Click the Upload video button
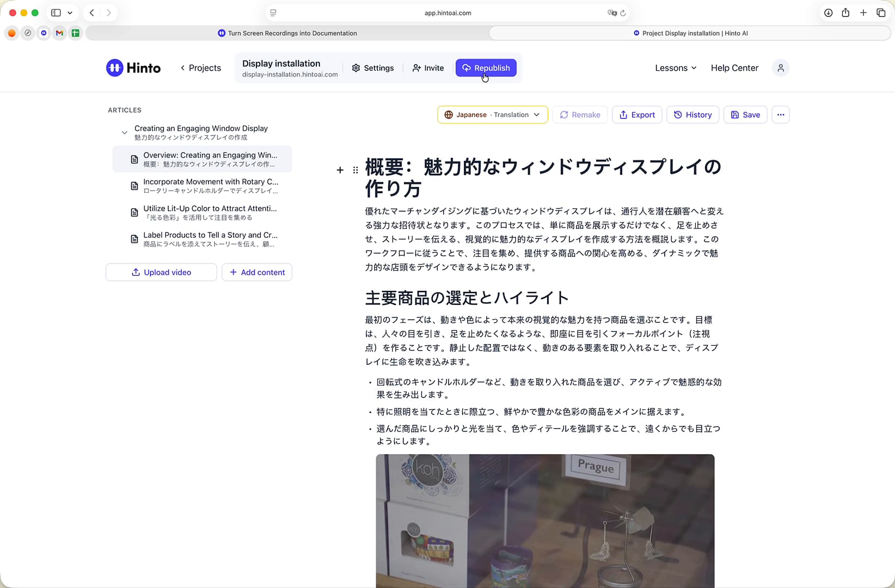 [161, 272]
